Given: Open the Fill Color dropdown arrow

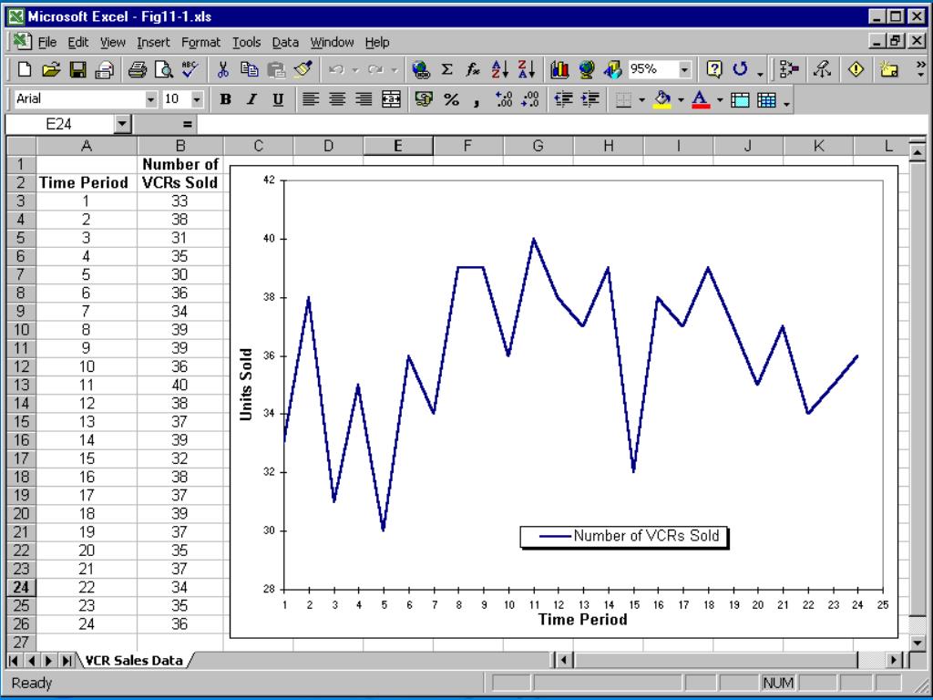Looking at the screenshot, I should [x=681, y=100].
